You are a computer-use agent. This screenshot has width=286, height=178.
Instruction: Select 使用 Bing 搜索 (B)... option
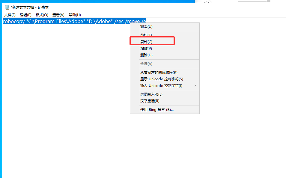[x=165, y=110]
